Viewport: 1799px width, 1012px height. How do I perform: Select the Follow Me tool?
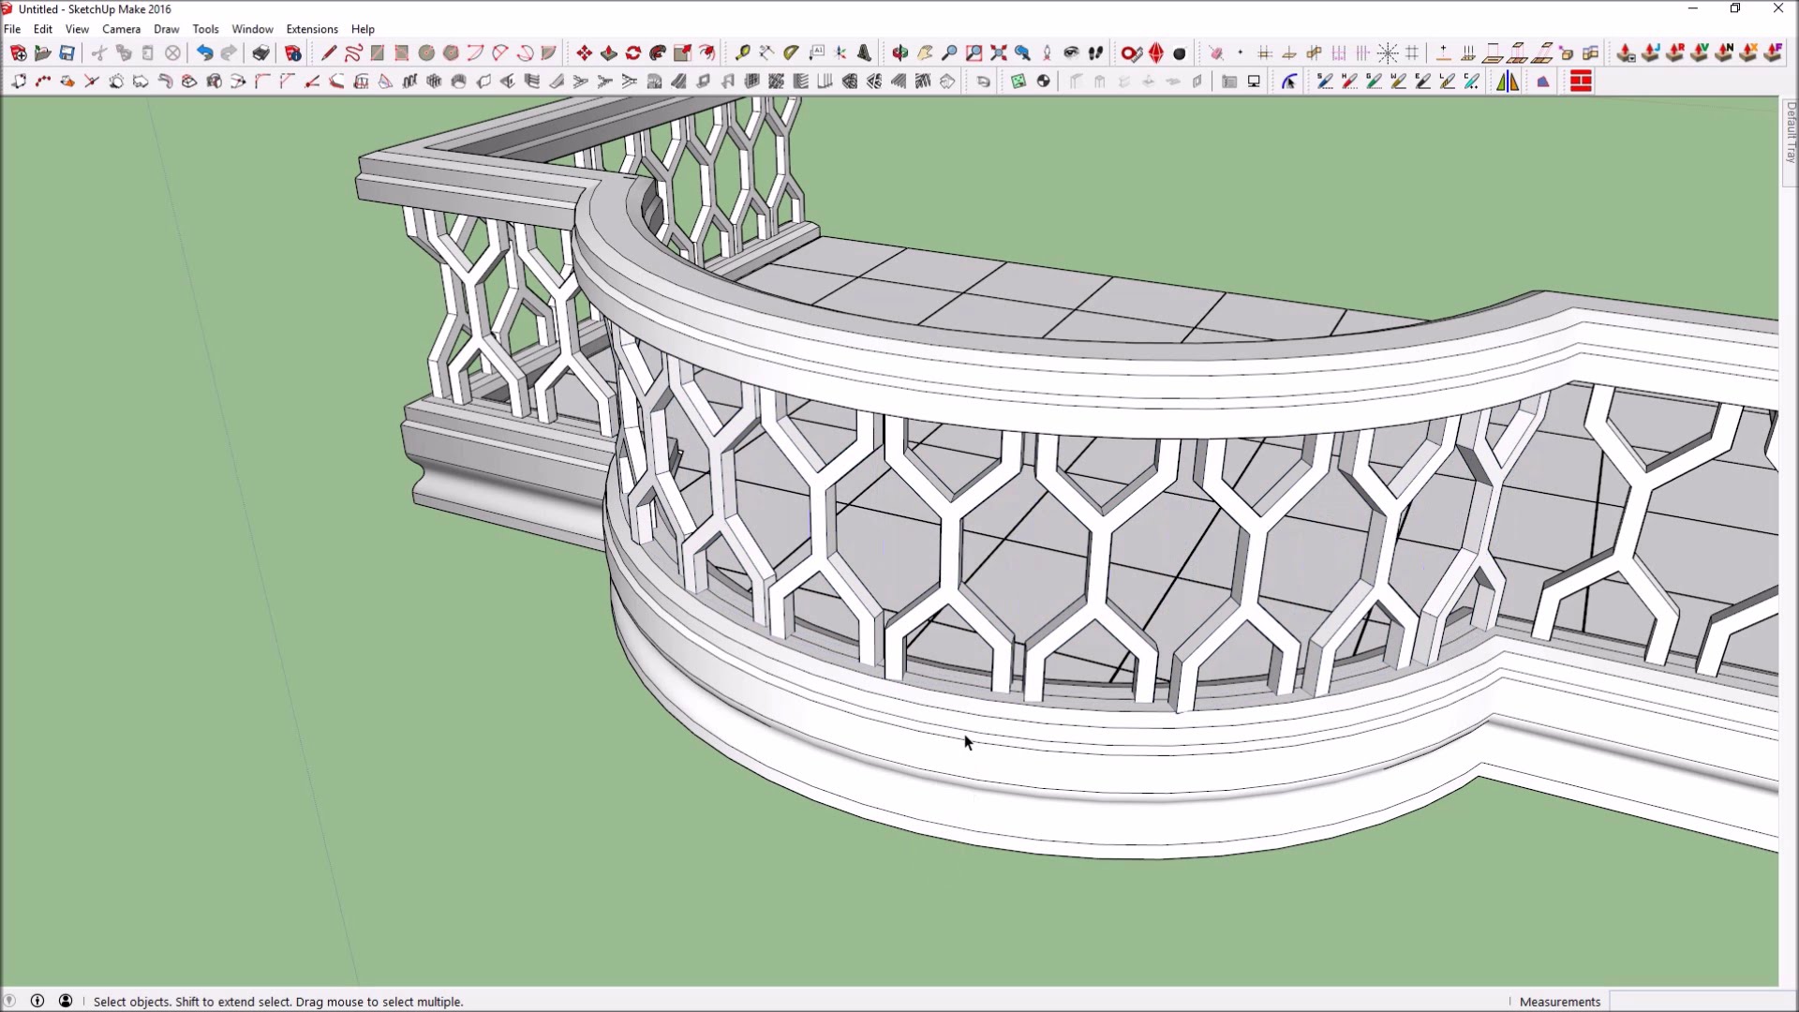tap(658, 53)
